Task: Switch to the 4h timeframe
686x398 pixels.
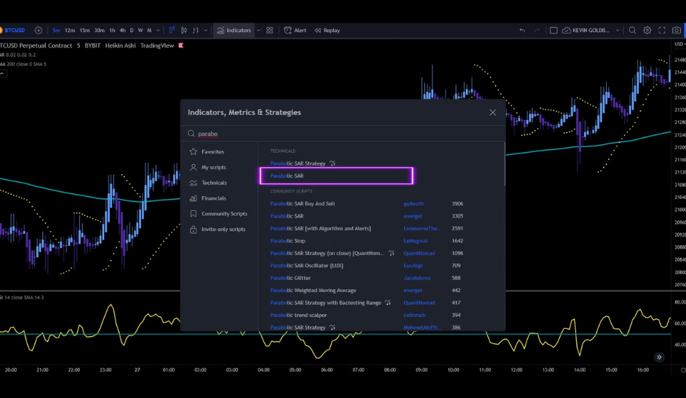Action: [x=122, y=30]
